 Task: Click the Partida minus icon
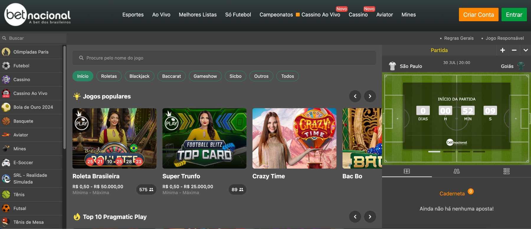coord(514,50)
